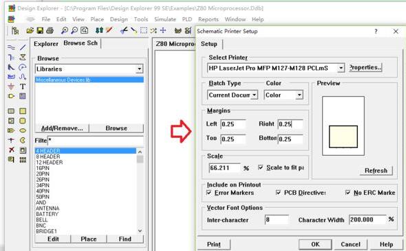Click the printer icon in toolbar
The width and height of the screenshot is (406, 251).
(x=50, y=31)
